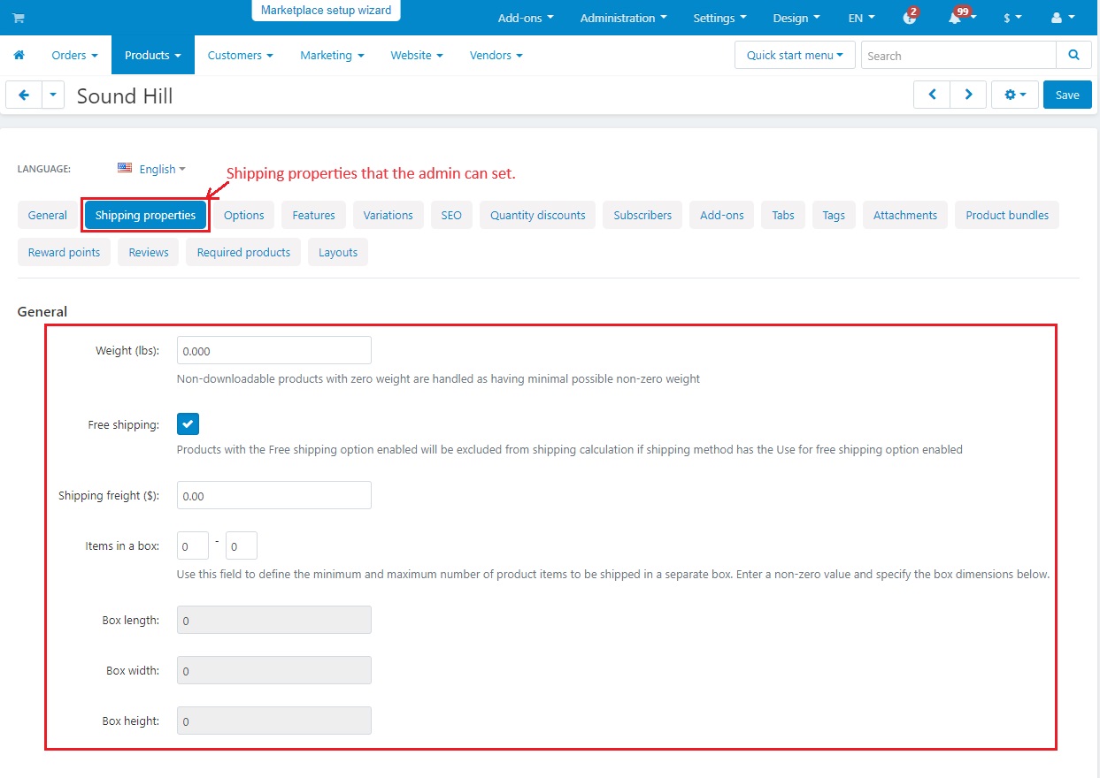Image resolution: width=1100 pixels, height=778 pixels.
Task: Open the Design menu
Action: pos(796,18)
